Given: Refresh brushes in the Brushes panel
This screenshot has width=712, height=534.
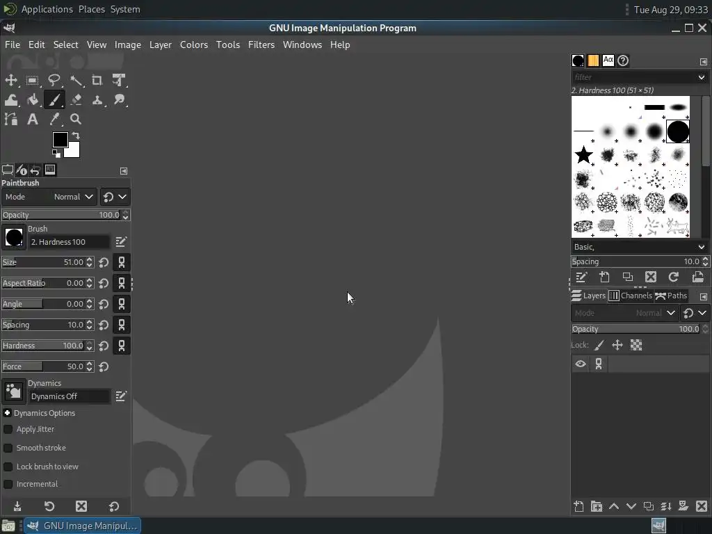Looking at the screenshot, I should click(x=673, y=277).
